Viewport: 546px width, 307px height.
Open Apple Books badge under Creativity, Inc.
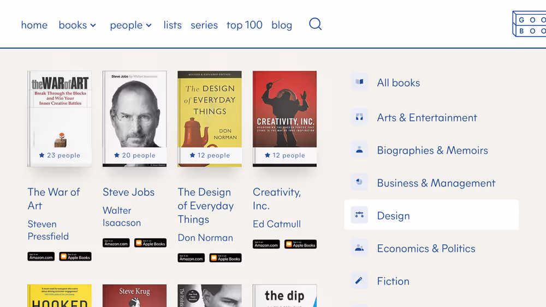pos(300,244)
